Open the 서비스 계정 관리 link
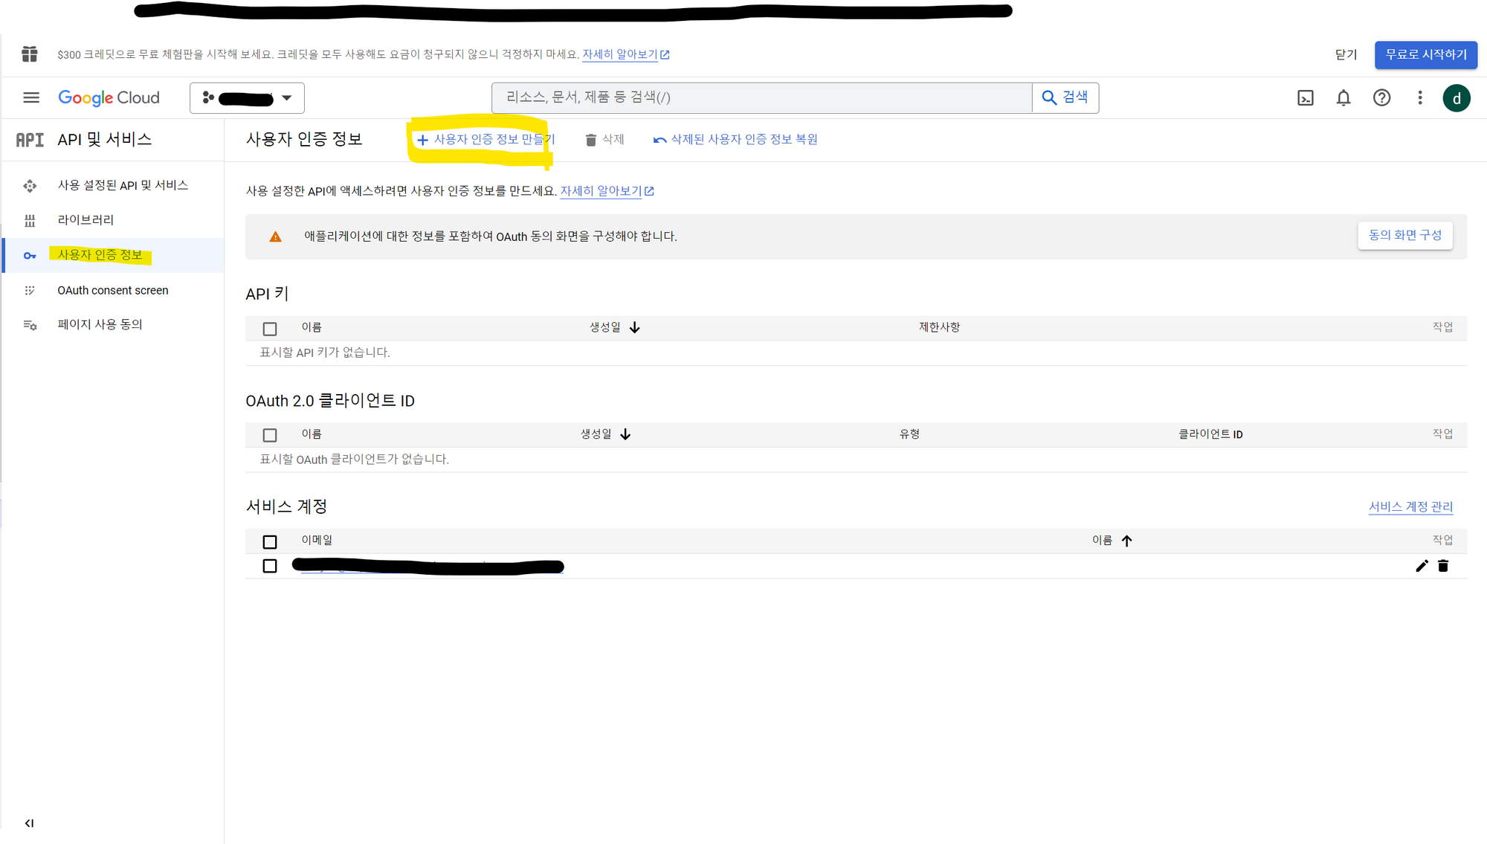The width and height of the screenshot is (1487, 844). [1410, 506]
